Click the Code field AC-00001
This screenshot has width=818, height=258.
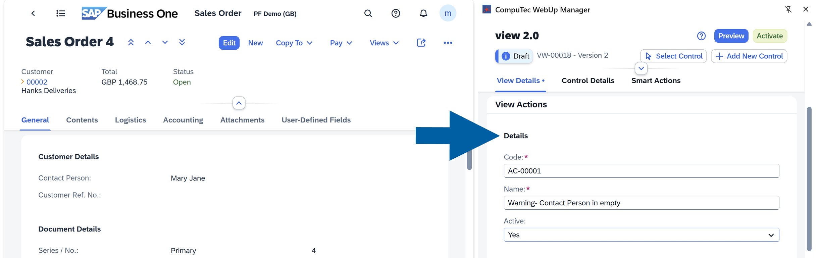tap(641, 171)
